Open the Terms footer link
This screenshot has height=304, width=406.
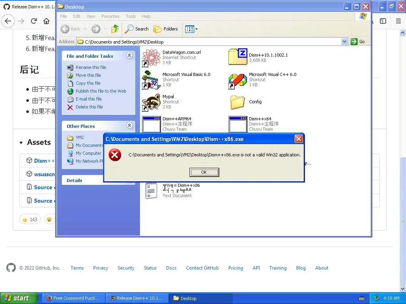pyautogui.click(x=77, y=268)
